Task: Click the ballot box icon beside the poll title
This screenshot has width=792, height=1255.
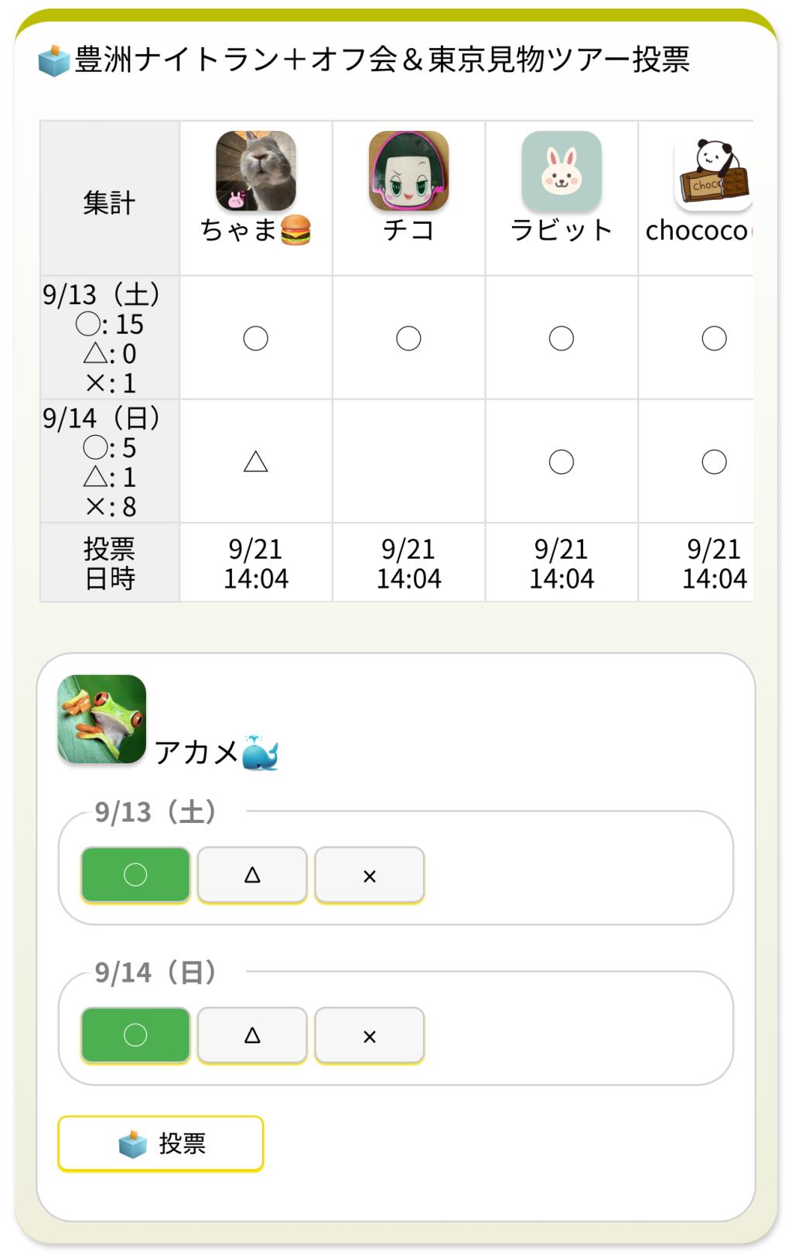Action: point(53,60)
